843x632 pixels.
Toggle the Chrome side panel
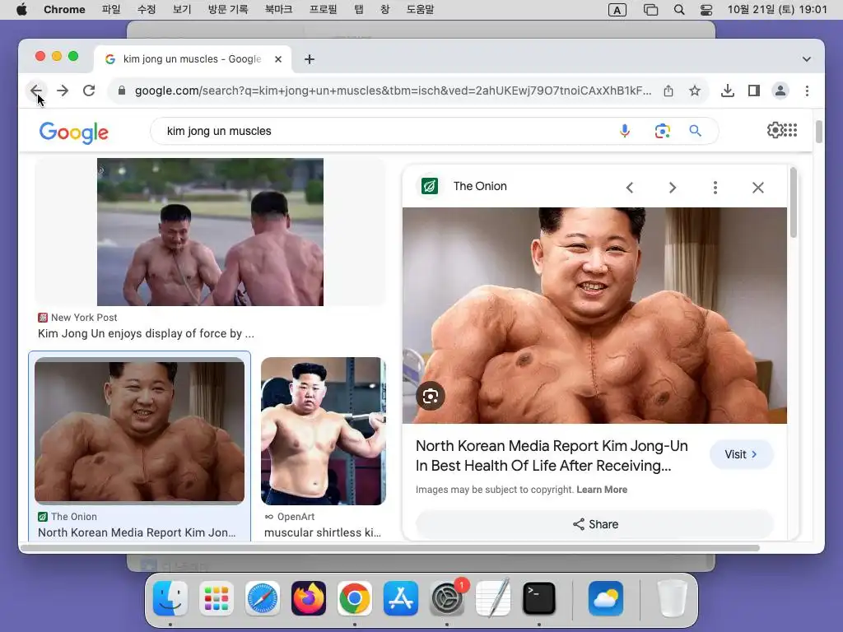click(x=754, y=91)
